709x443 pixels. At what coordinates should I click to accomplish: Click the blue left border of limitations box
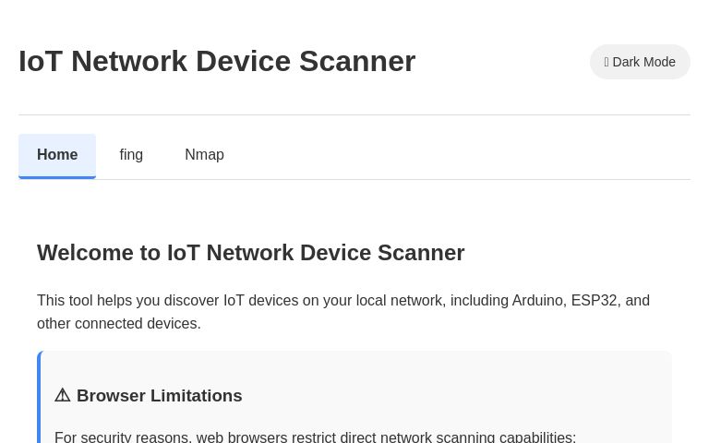(x=39, y=397)
